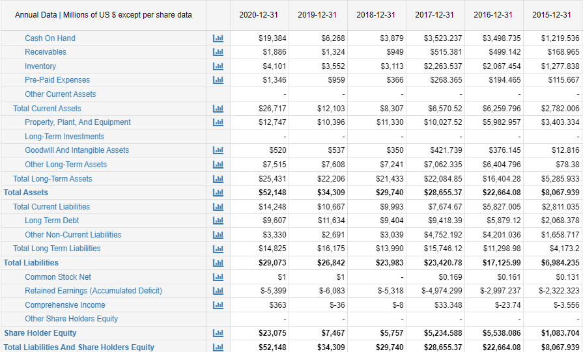
Task: Click the $11,634 long term debt cell
Action: 319,221
